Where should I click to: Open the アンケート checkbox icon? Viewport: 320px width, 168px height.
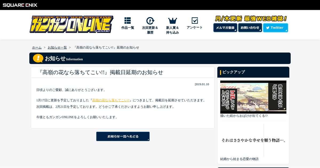tap(195, 21)
